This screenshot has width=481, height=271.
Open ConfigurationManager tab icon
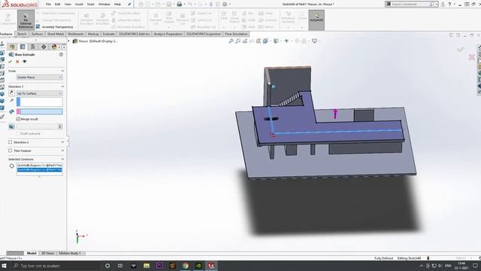click(33, 47)
